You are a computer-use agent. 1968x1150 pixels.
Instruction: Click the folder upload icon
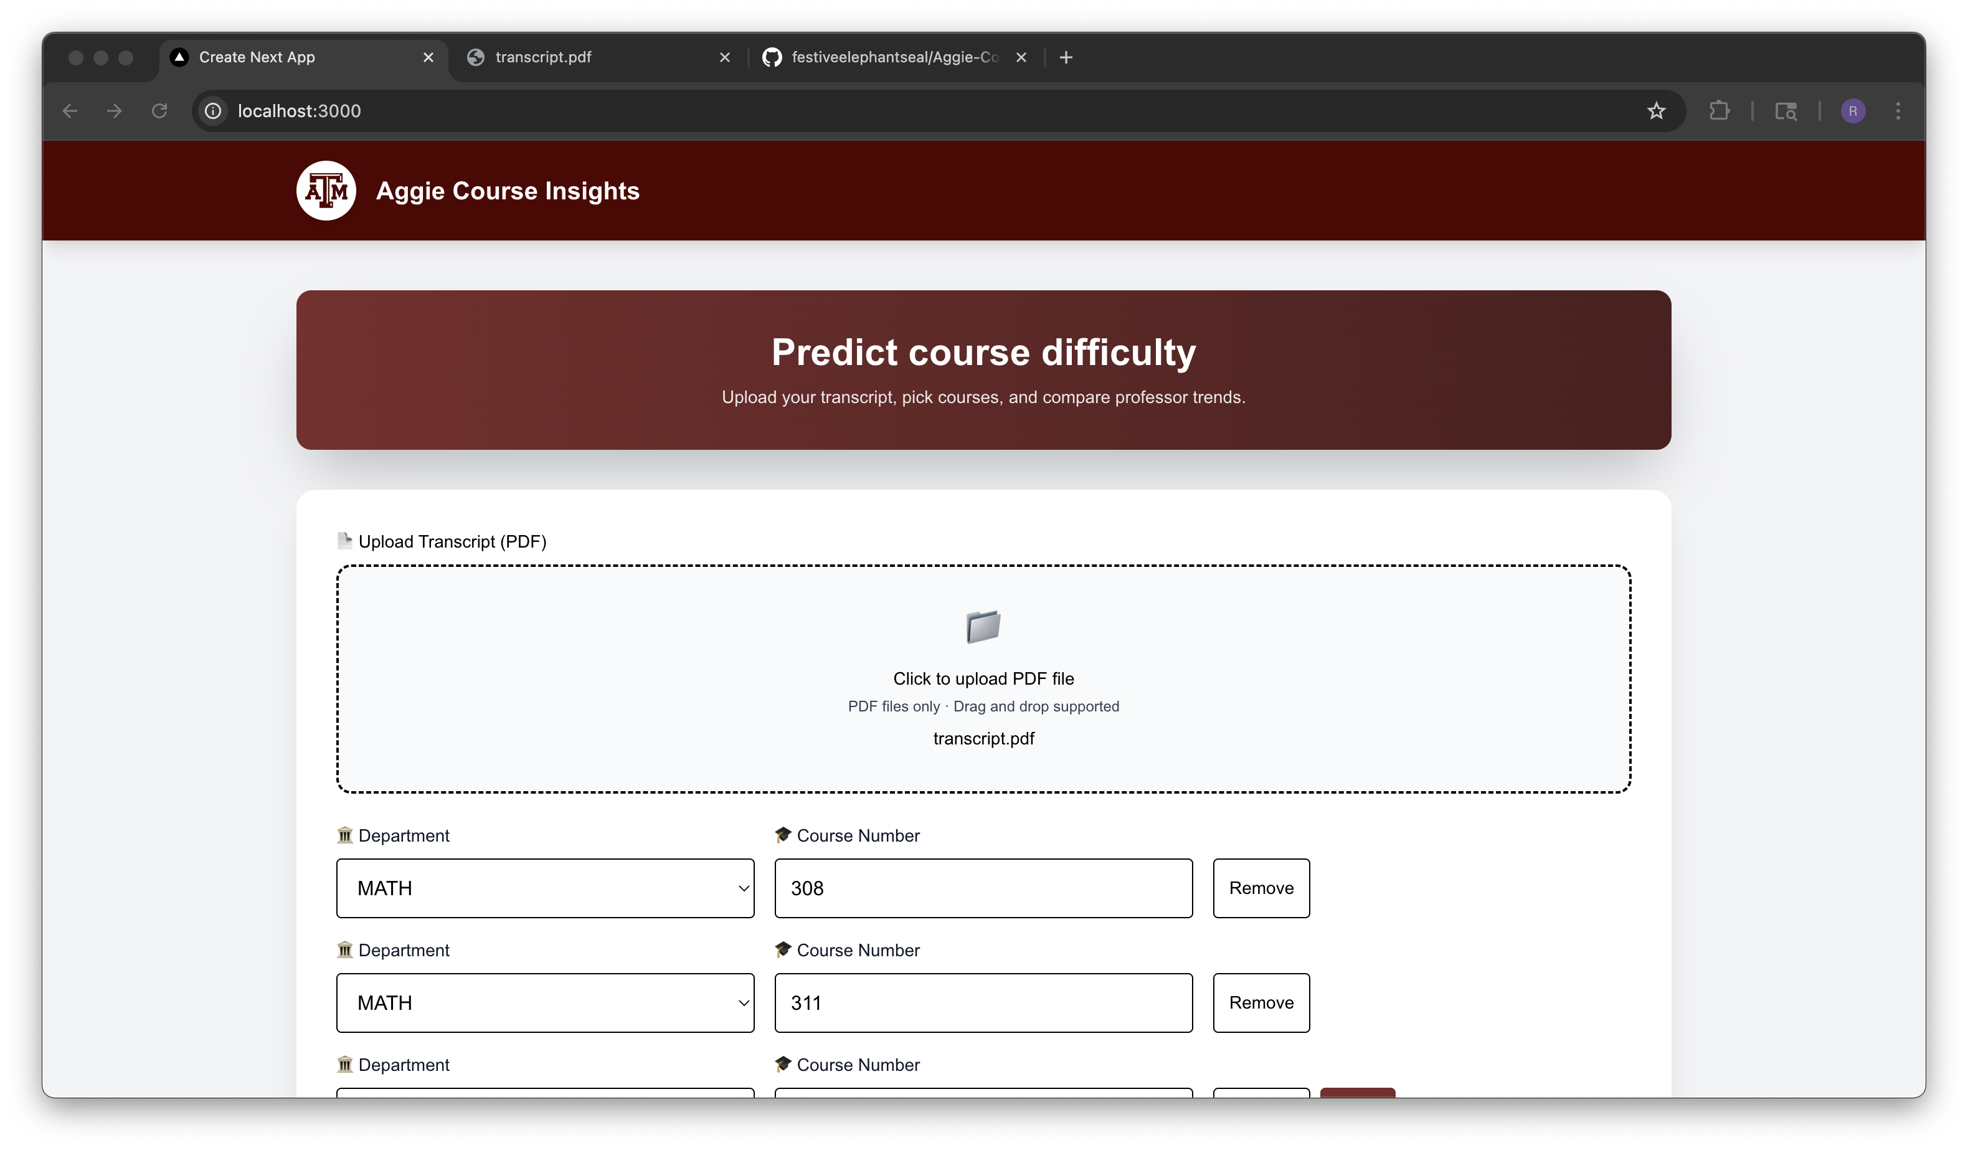point(983,627)
